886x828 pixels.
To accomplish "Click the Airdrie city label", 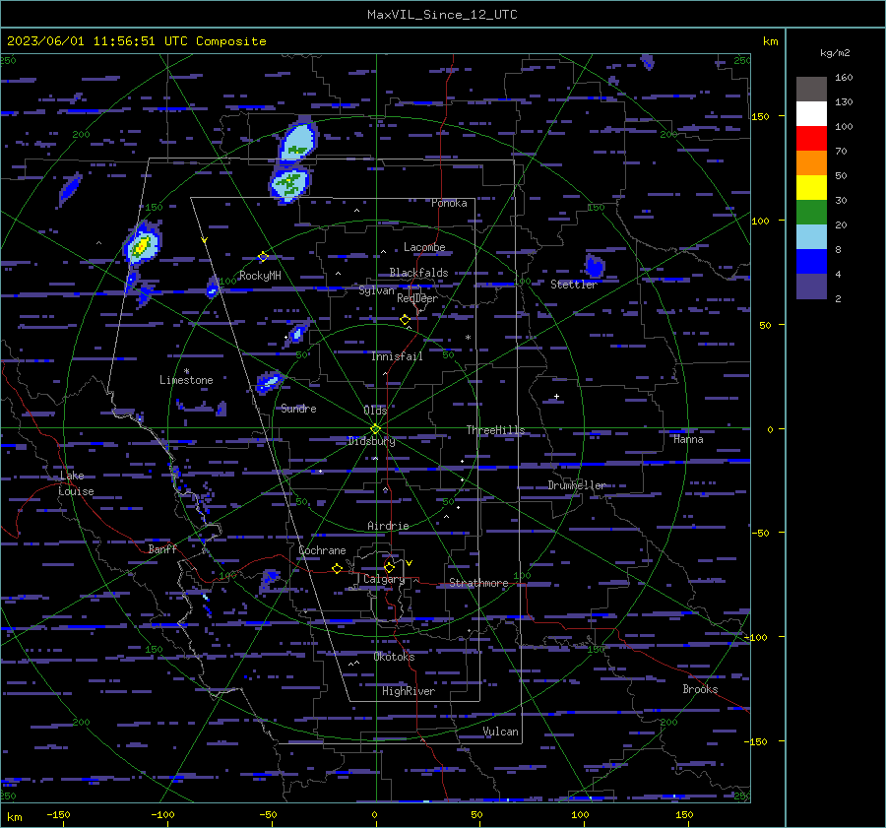I will [x=388, y=526].
